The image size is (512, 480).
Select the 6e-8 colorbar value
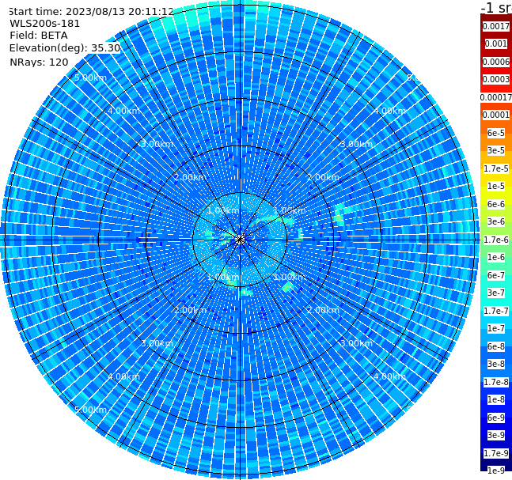(496, 346)
